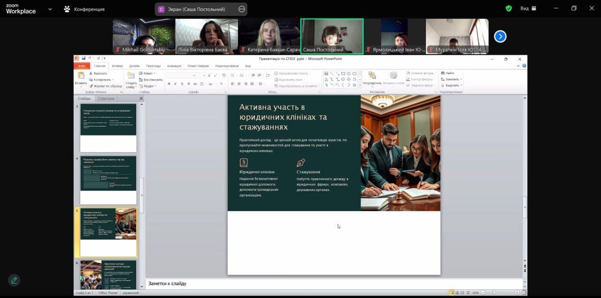The width and height of the screenshot is (601, 298).
Task: Click the Save icon in quick access toolbar
Action: pos(84,59)
